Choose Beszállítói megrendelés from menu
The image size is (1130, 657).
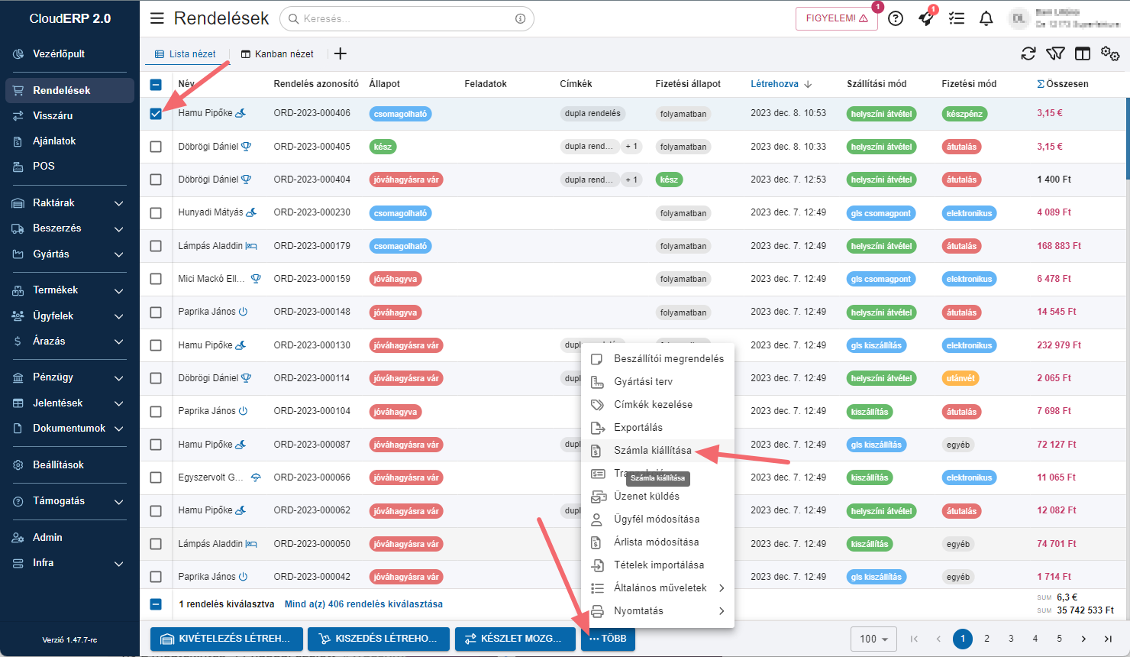[x=657, y=358]
